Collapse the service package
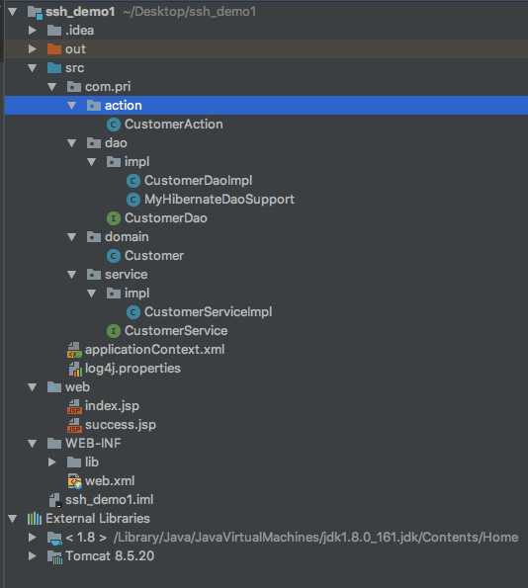Screen dimensions: 528x588 coord(71,275)
